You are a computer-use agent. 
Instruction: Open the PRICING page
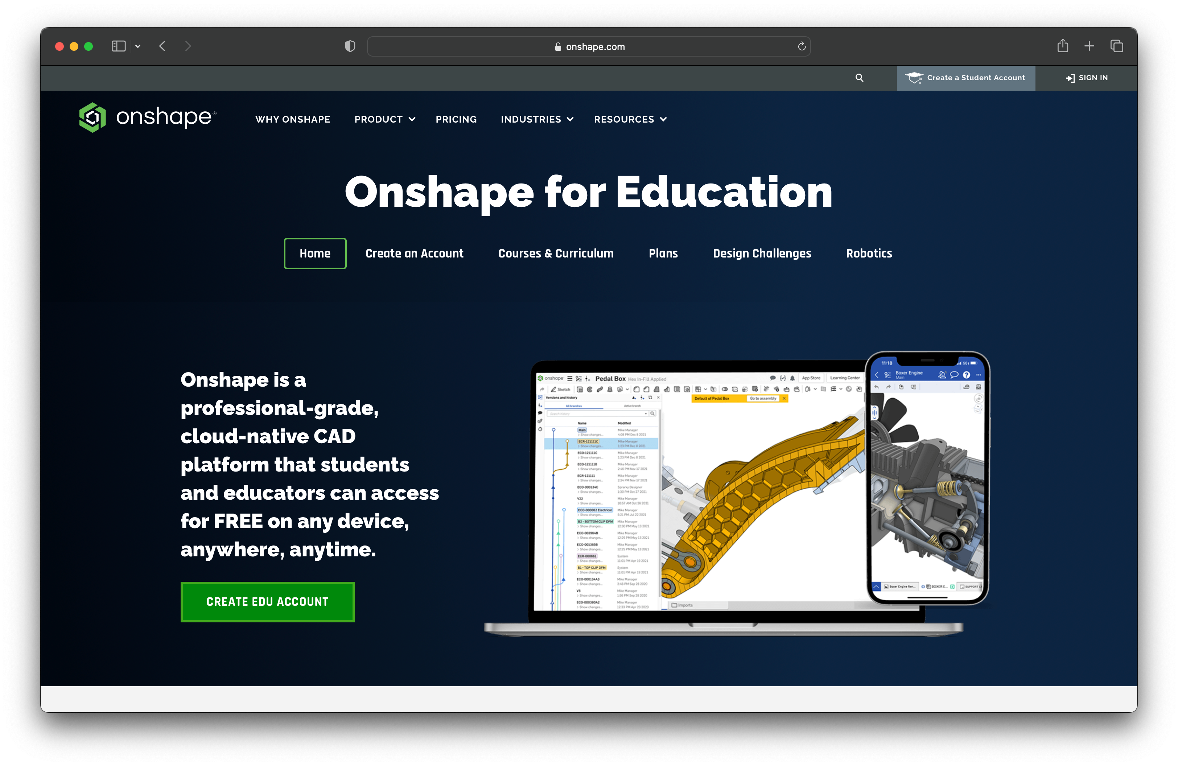click(456, 119)
